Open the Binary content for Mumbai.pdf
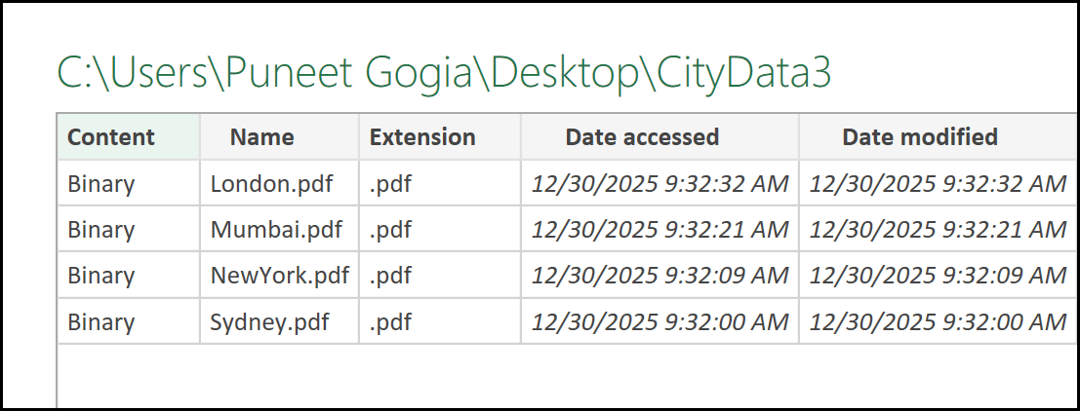This screenshot has width=1080, height=411. (x=101, y=230)
